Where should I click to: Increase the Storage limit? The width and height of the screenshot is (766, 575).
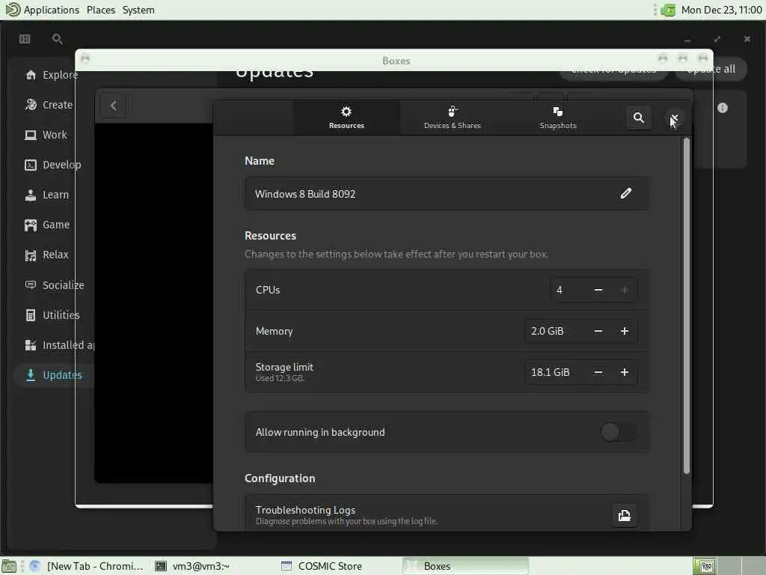click(x=624, y=372)
